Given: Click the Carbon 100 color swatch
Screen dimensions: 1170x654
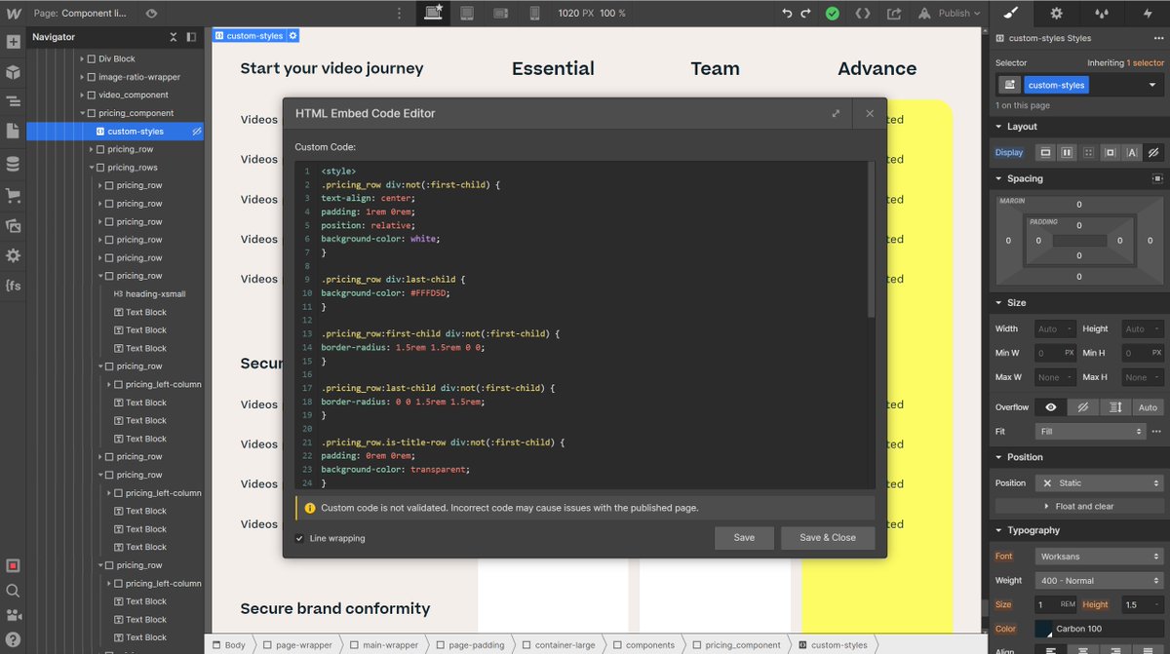Looking at the screenshot, I should pos(1043,629).
